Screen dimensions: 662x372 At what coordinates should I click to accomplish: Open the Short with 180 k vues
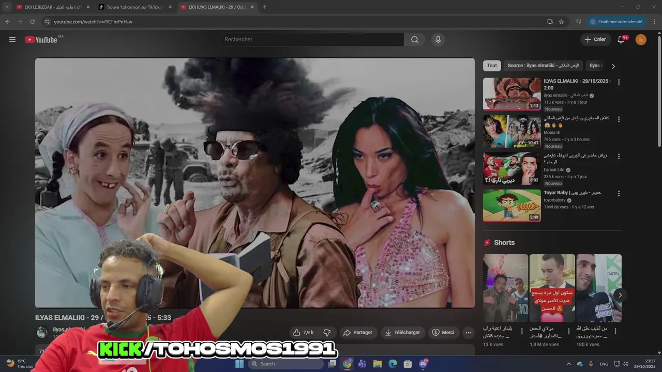click(599, 288)
